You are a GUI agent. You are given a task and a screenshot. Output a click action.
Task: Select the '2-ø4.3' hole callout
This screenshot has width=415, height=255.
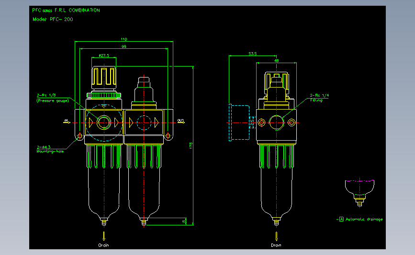[44, 147]
